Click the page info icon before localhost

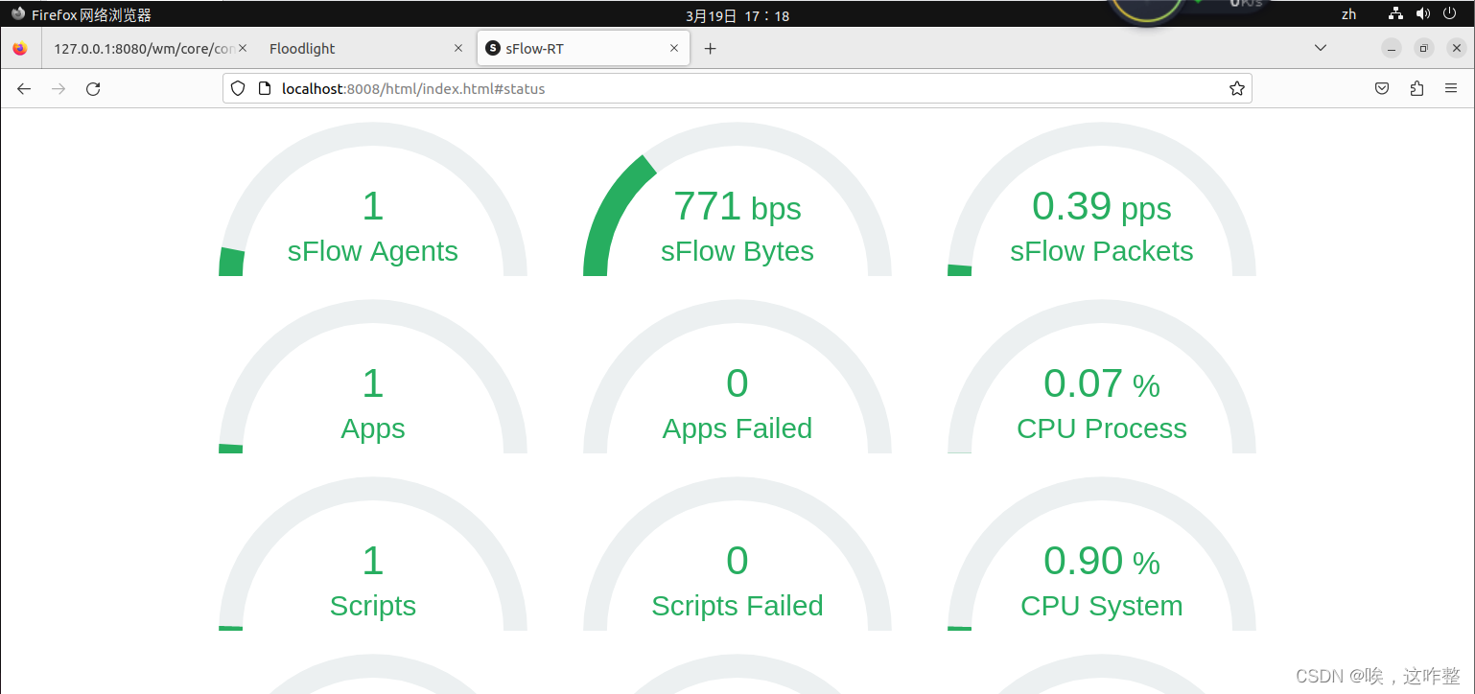tap(265, 88)
